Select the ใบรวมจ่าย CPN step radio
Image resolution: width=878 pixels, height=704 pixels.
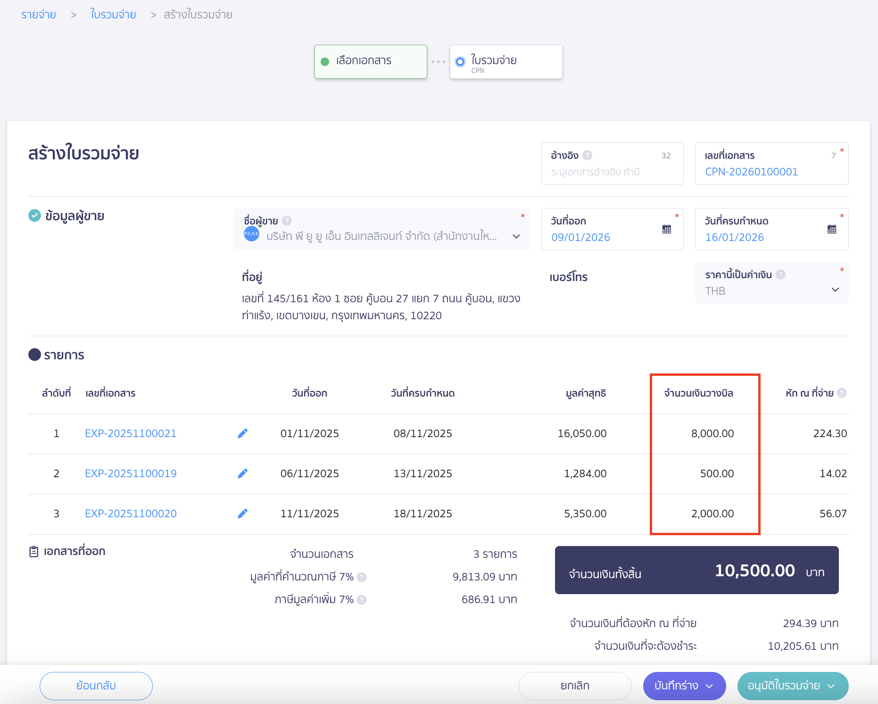460,62
